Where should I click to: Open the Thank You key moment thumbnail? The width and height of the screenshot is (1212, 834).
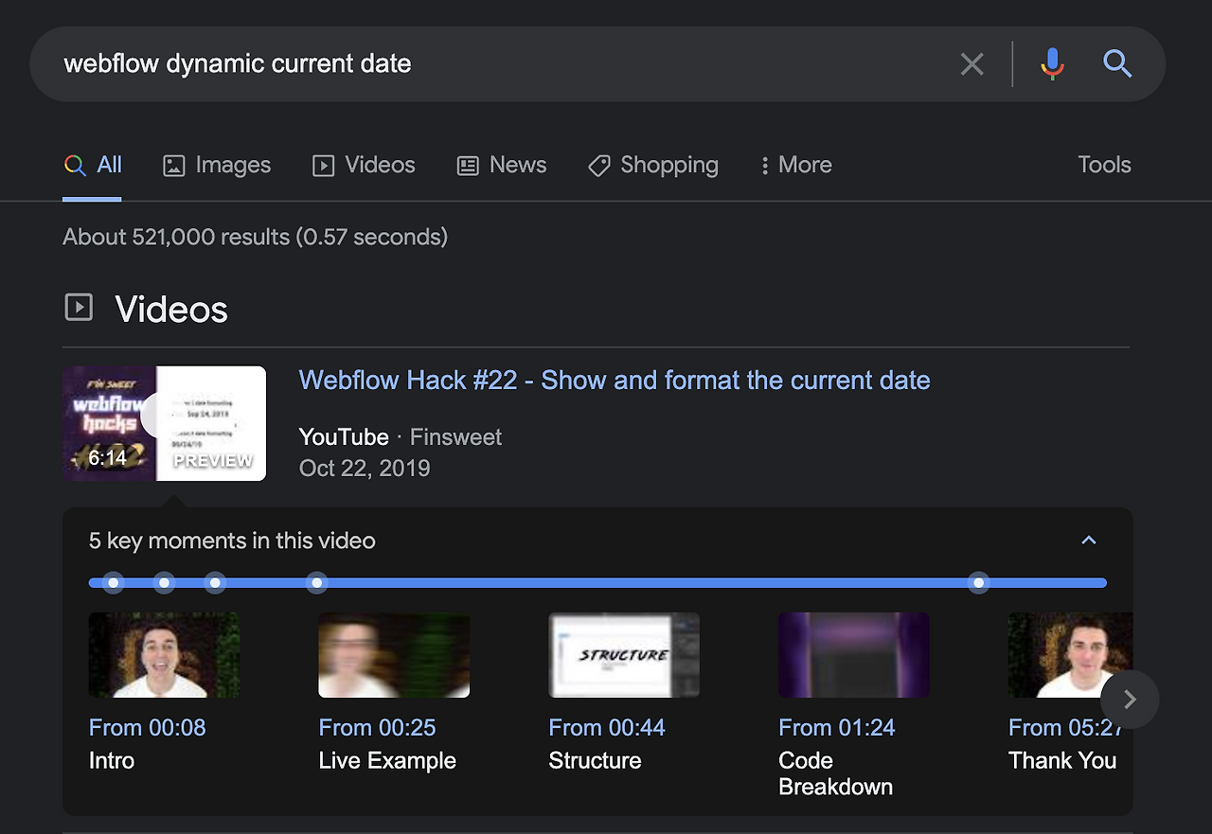[1070, 655]
